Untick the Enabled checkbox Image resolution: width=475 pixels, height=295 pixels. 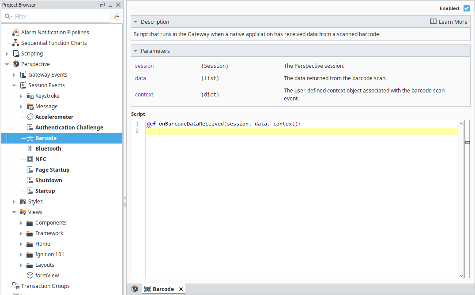tap(467, 8)
